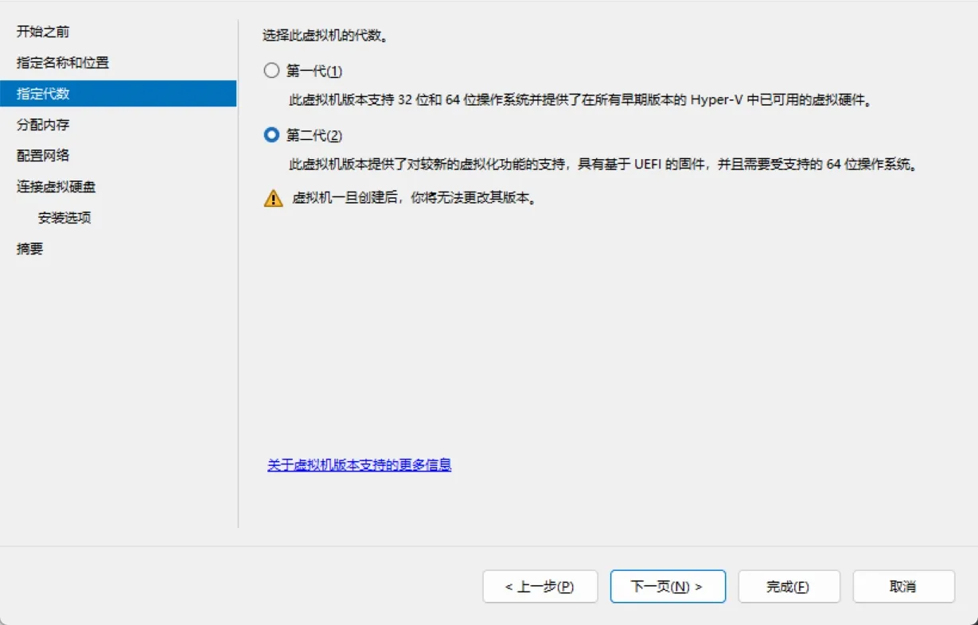
Task: Click the 第一代(1) option label
Action: [314, 71]
